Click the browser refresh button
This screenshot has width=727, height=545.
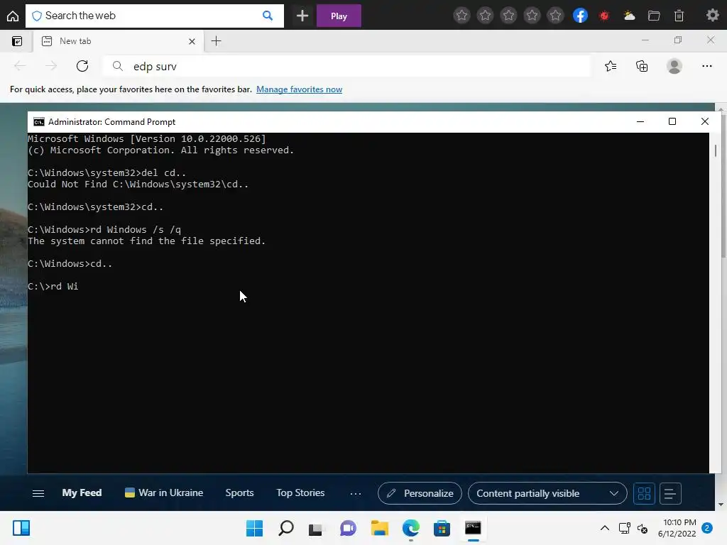82,66
